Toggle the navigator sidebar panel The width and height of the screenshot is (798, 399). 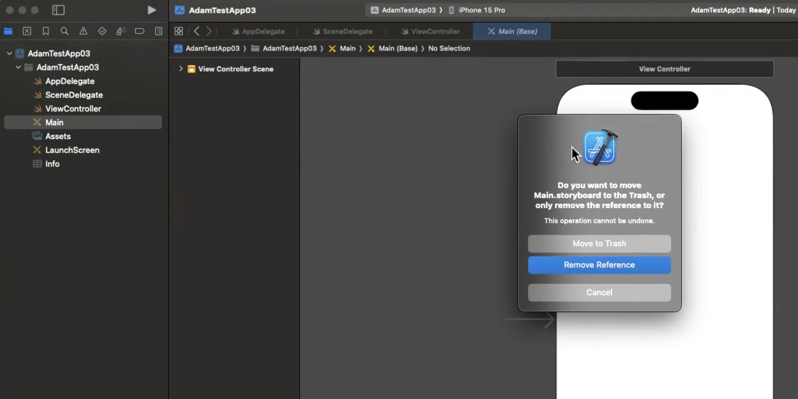58,10
